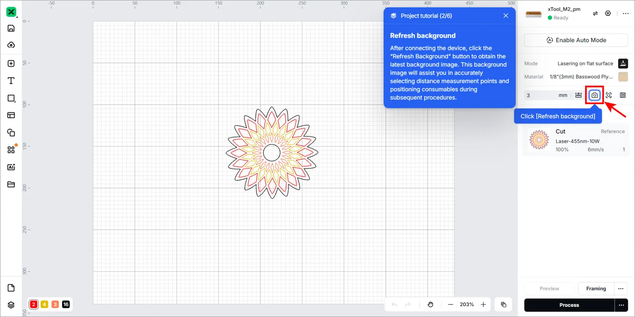Click the duplicate canvas icon bottom right

point(503,305)
